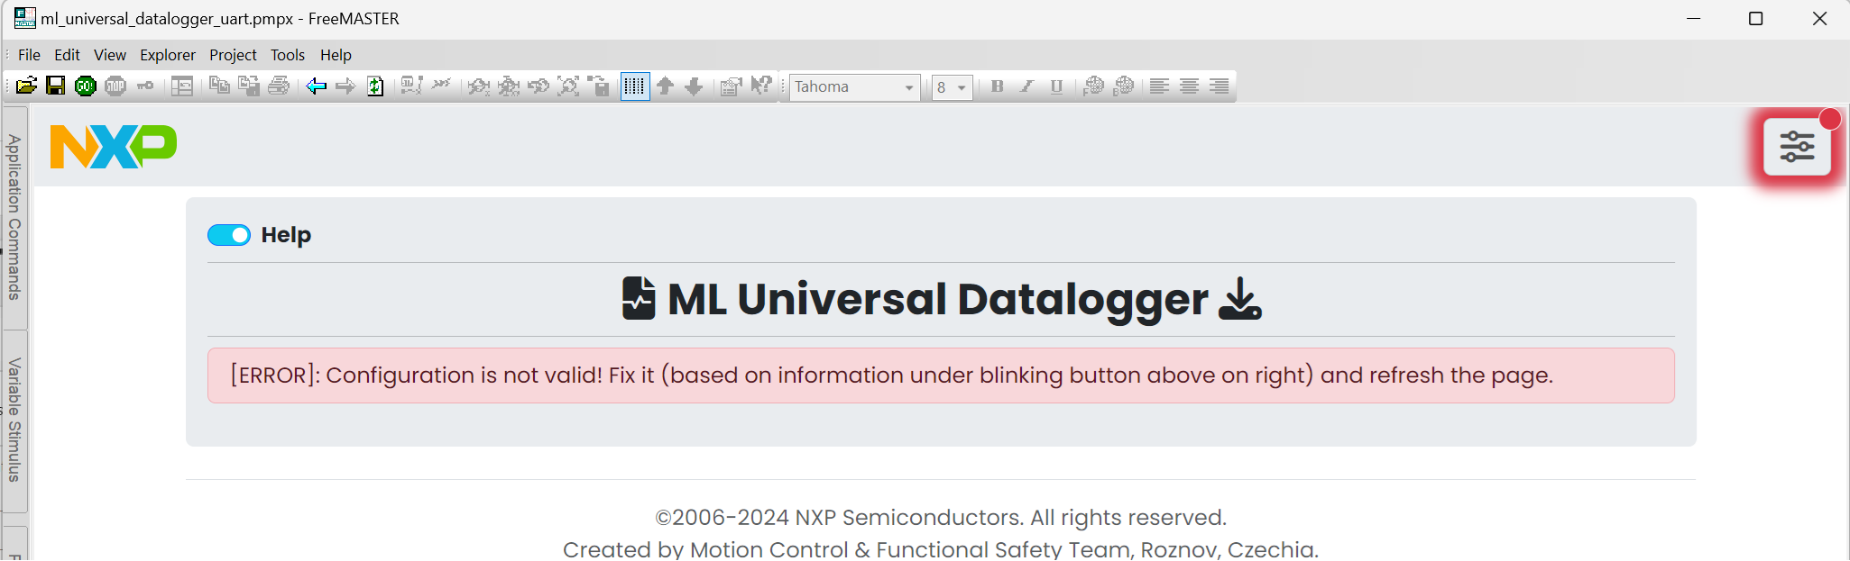Open the Application Commands side tab
Viewport: 1850px width, 561px height.
coord(14,217)
